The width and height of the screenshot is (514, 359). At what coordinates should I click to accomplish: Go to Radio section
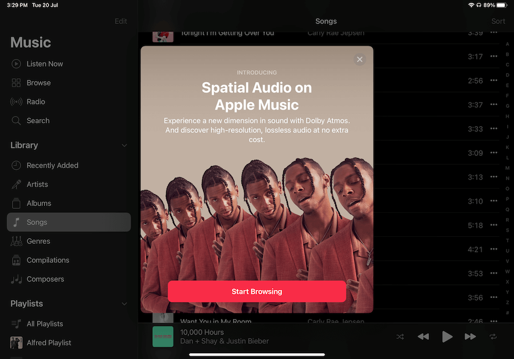(x=35, y=102)
